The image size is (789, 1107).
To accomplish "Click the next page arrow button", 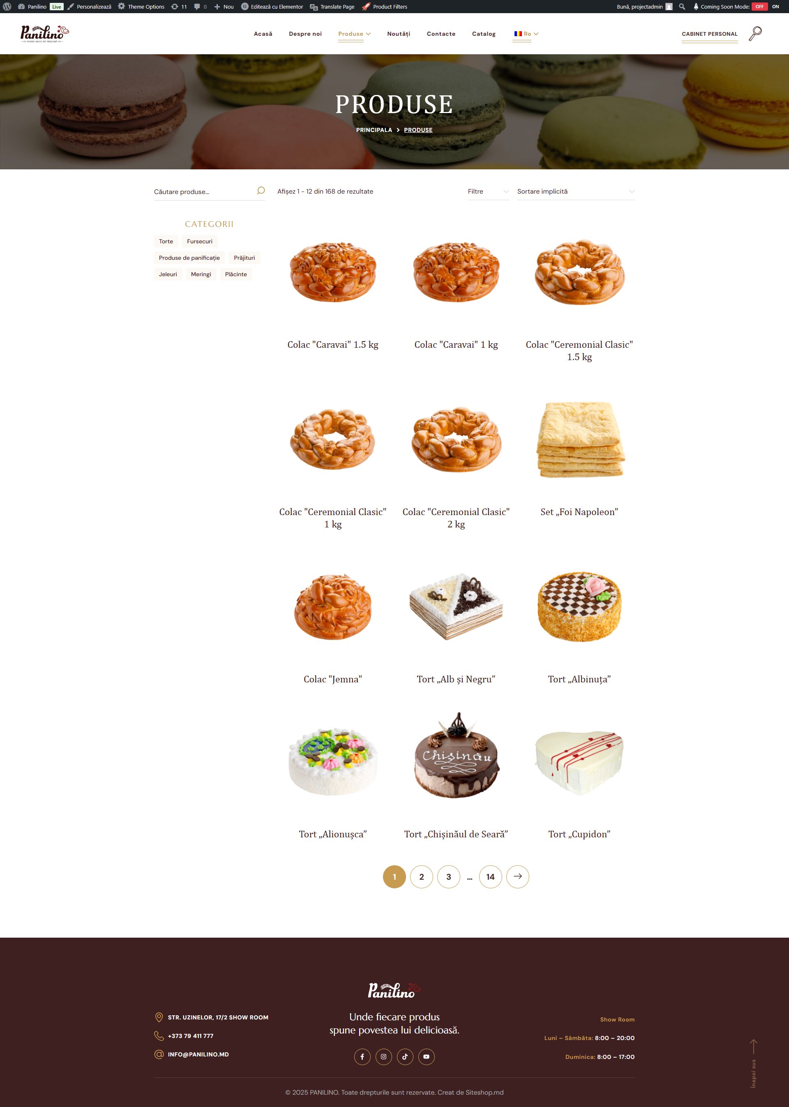I will pyautogui.click(x=517, y=876).
